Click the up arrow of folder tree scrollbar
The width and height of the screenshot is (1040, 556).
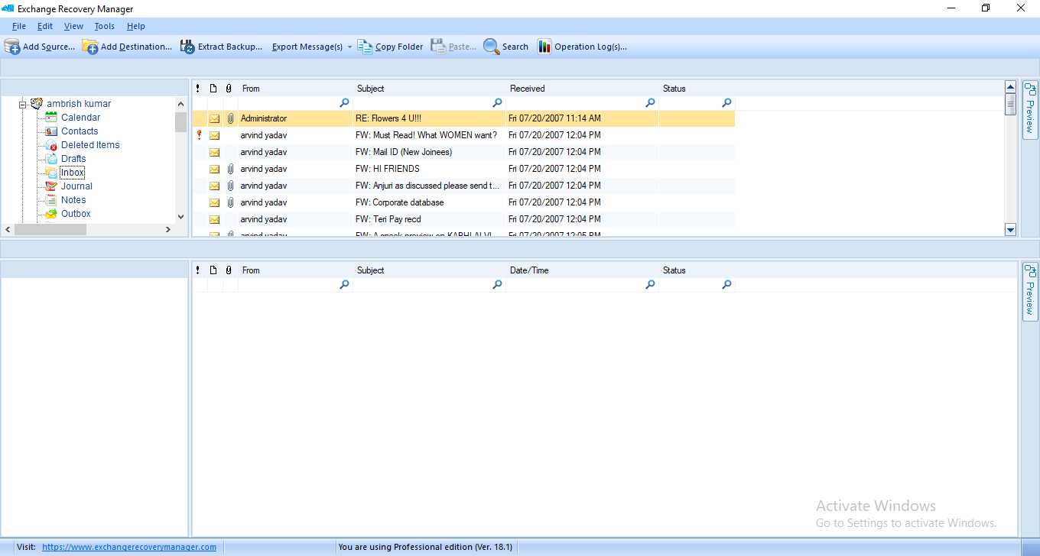click(x=180, y=104)
